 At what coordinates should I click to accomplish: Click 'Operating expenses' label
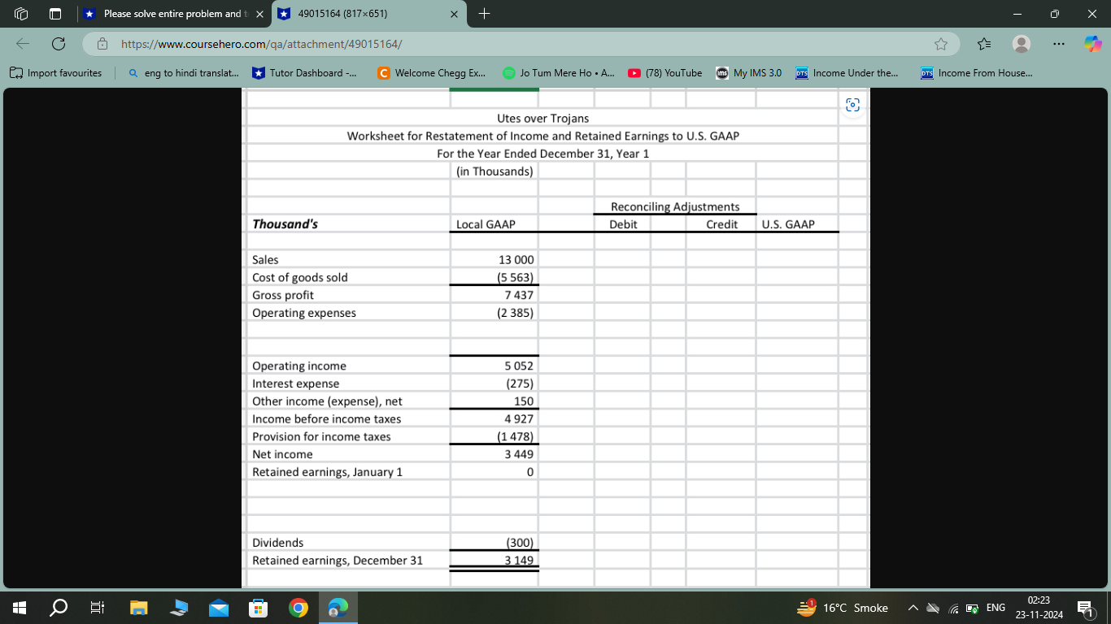[304, 313]
